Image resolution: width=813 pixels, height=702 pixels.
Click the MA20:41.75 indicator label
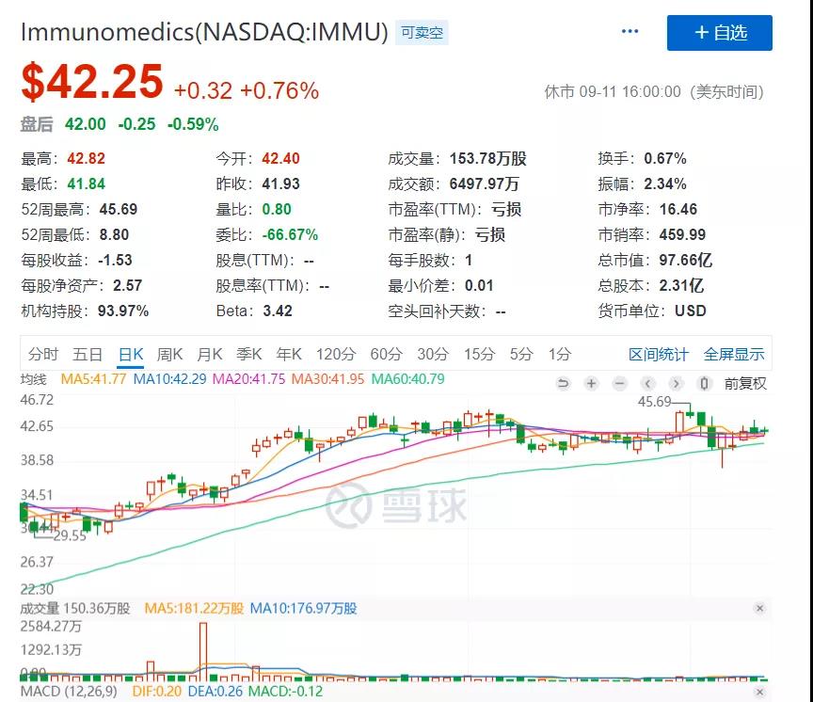pos(248,379)
